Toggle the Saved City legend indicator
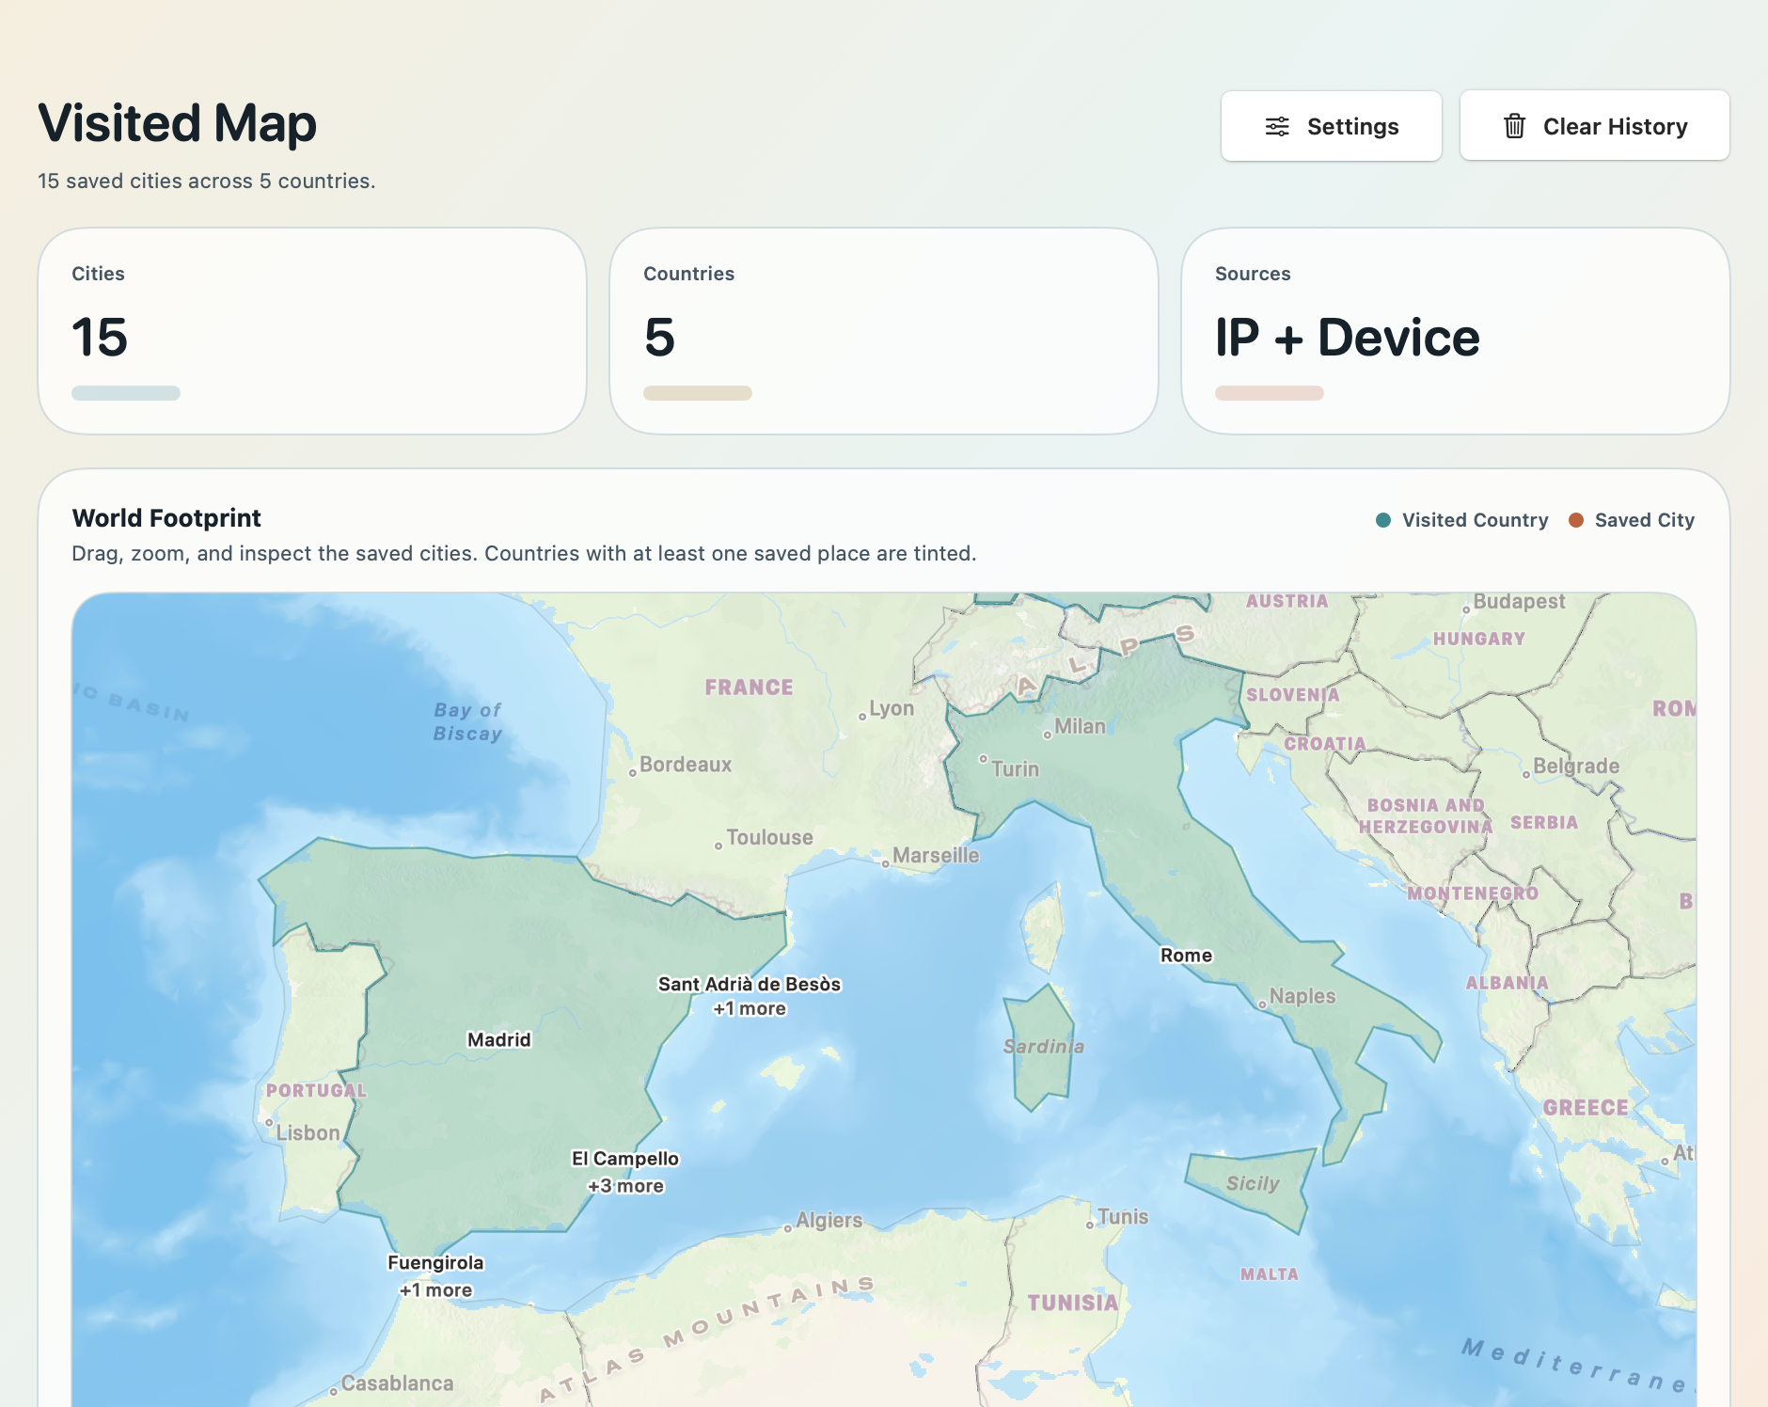This screenshot has width=1768, height=1407. 1576,519
